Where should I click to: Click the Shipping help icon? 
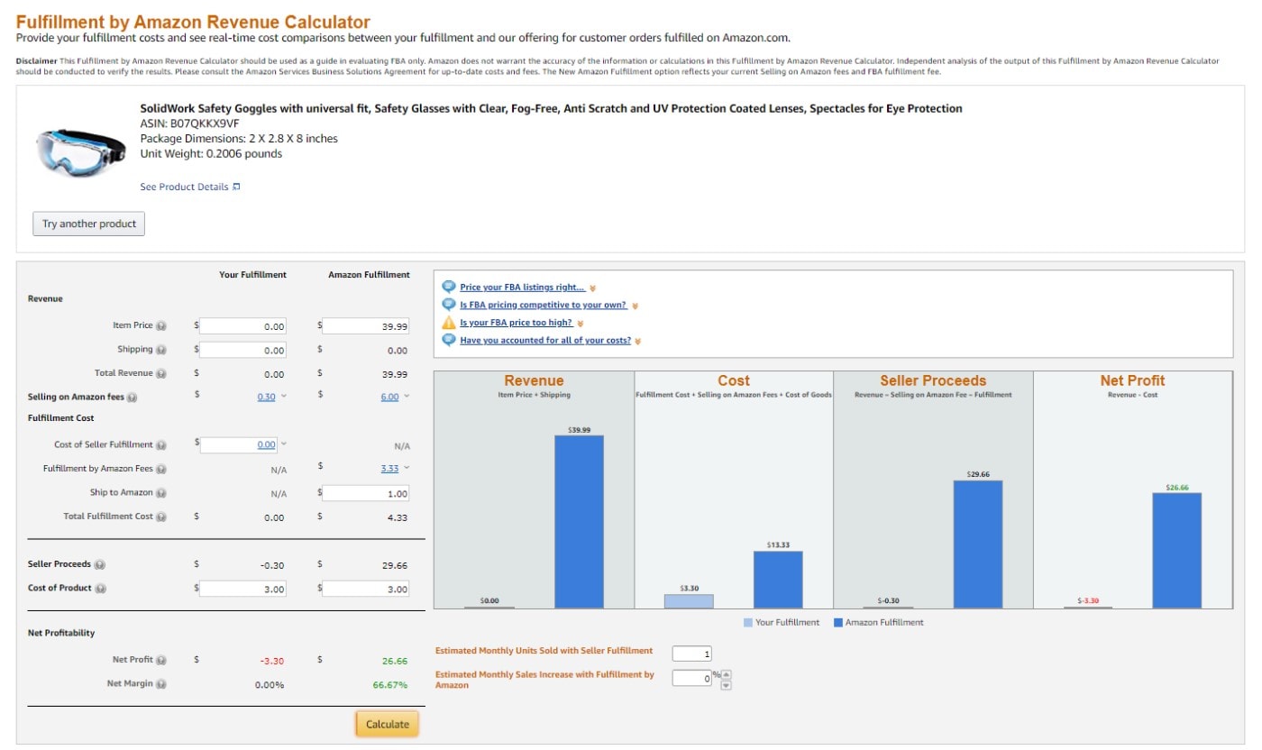pyautogui.click(x=161, y=350)
